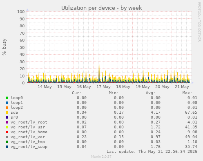
Task: Click sda max value 67.65
Action: 191,112
